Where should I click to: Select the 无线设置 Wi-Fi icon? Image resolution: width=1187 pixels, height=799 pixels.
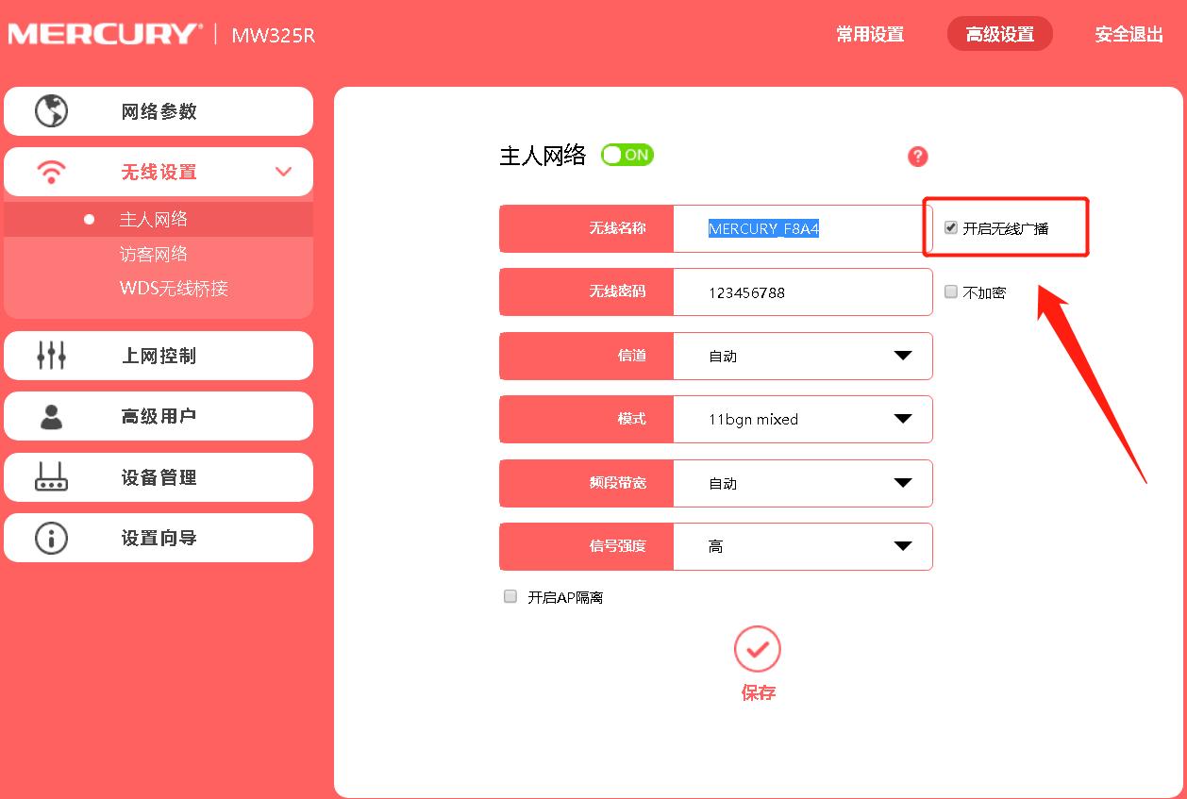[54, 172]
